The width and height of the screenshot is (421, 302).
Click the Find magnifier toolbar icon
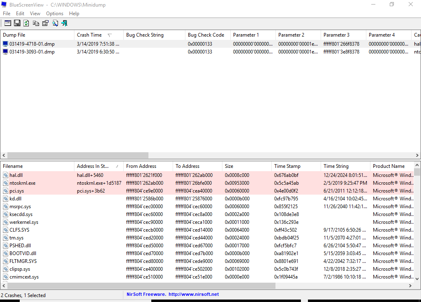point(55,23)
